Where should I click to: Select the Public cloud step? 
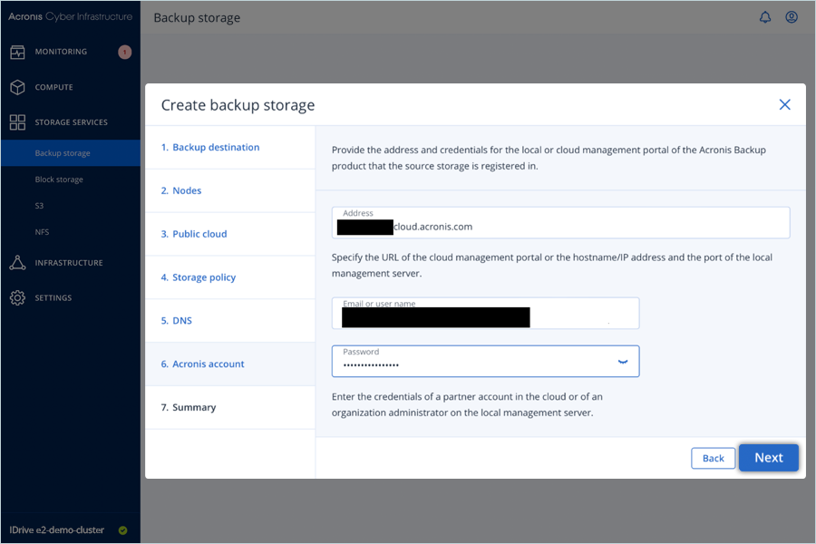point(199,234)
